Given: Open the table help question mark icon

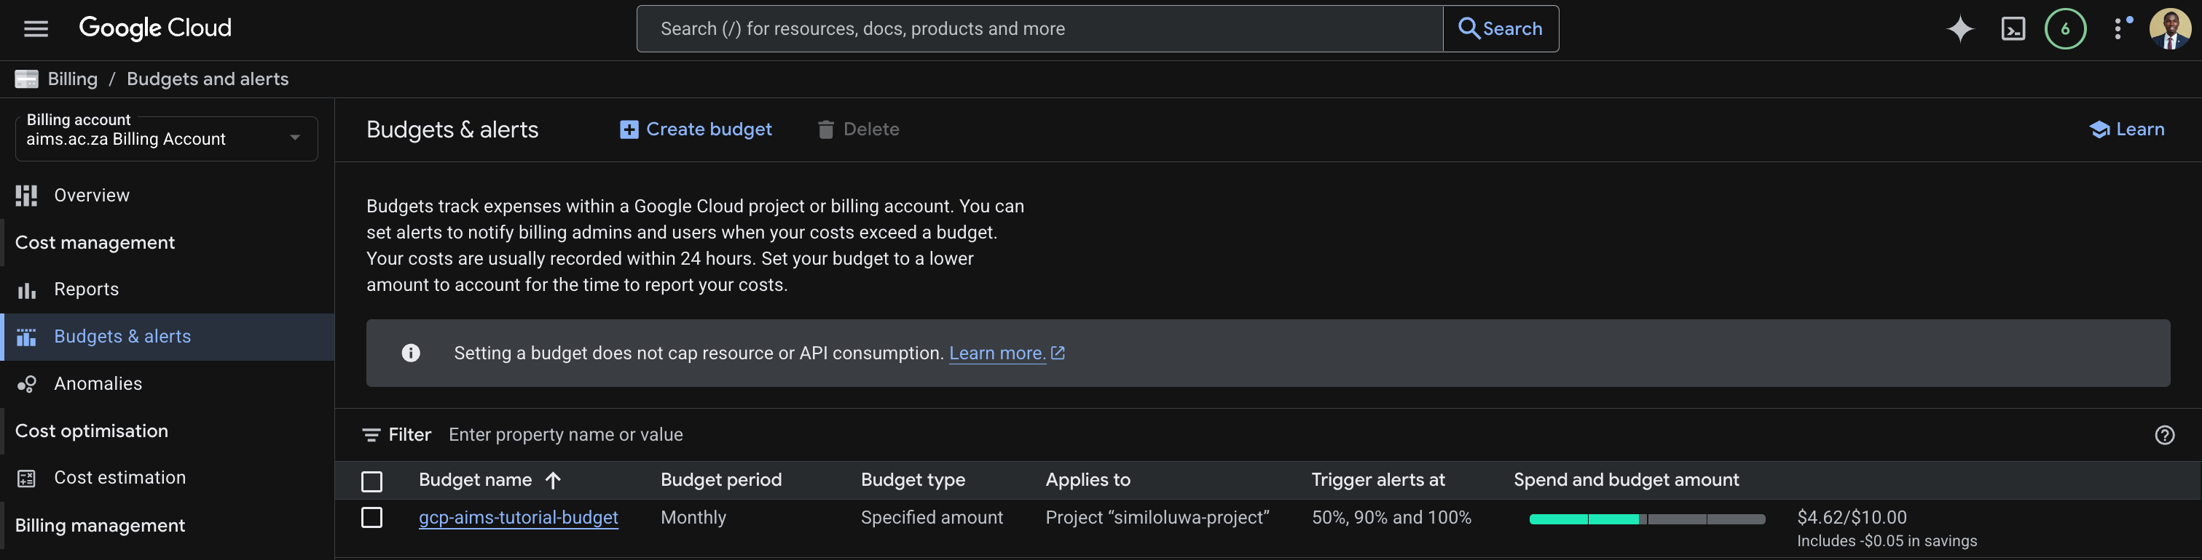Looking at the screenshot, I should (x=2164, y=436).
